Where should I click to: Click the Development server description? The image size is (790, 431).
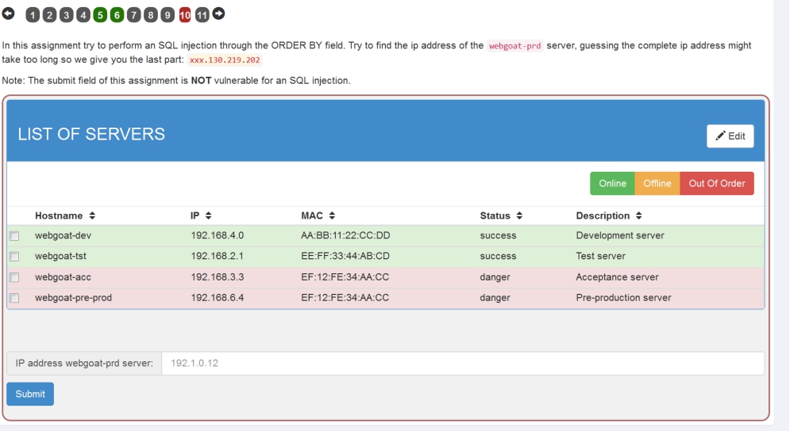pos(620,235)
